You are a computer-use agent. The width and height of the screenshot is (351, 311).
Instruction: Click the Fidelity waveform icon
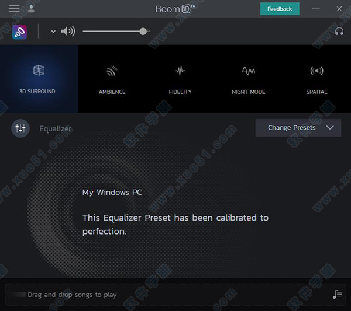[x=180, y=71]
